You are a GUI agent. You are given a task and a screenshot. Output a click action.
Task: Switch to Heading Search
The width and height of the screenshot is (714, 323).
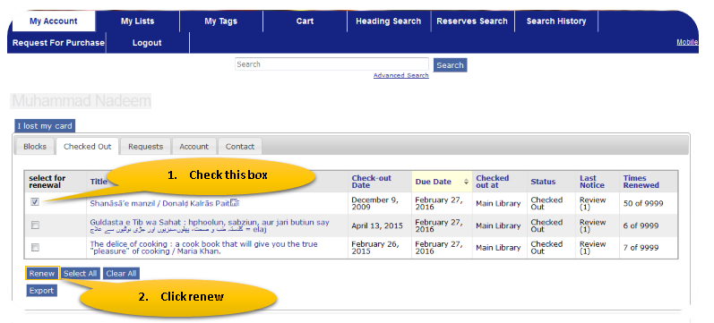pos(389,21)
